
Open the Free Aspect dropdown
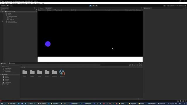tap(62, 10)
